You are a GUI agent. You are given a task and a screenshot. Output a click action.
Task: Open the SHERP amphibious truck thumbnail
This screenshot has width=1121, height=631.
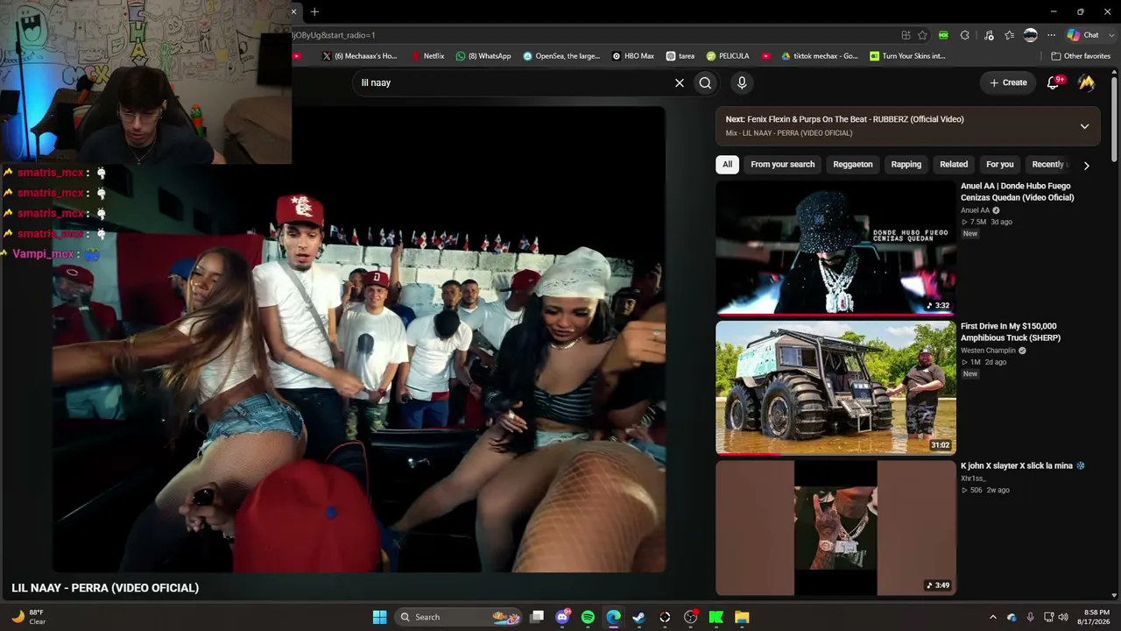(x=835, y=388)
